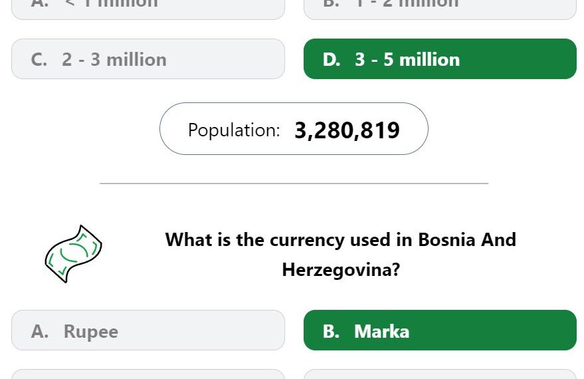The height and width of the screenshot is (379, 584).
Task: Select the 'C. 2 - 3 million' answer
Action: (x=148, y=59)
